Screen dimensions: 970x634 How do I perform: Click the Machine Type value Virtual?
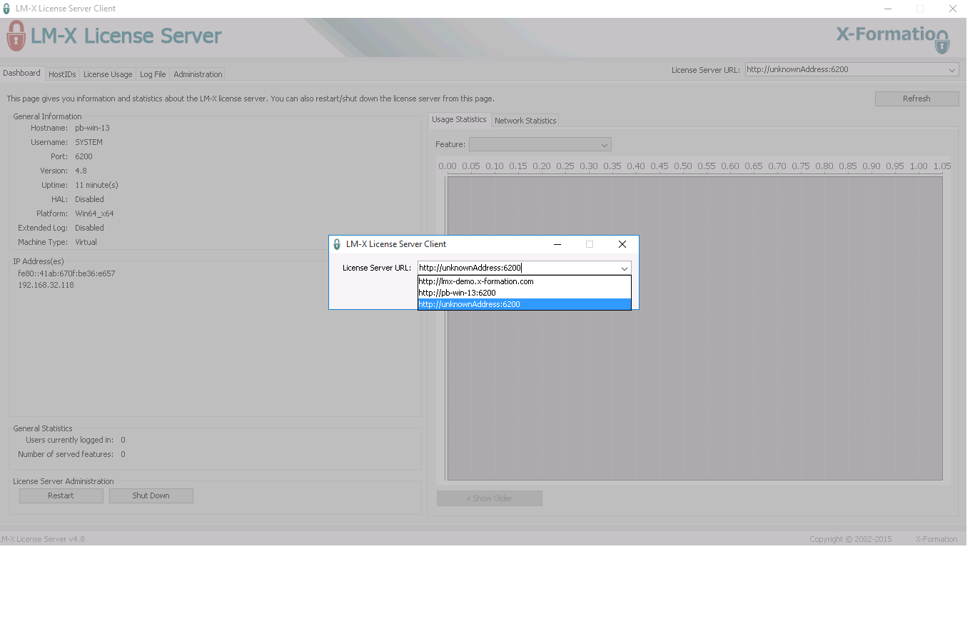coord(86,242)
